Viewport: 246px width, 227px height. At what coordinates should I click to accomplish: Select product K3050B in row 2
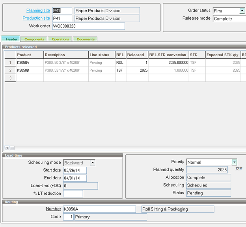[30, 70]
